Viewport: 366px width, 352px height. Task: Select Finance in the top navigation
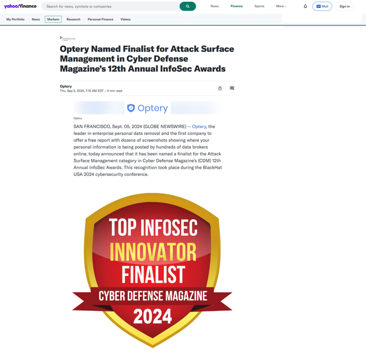[237, 6]
